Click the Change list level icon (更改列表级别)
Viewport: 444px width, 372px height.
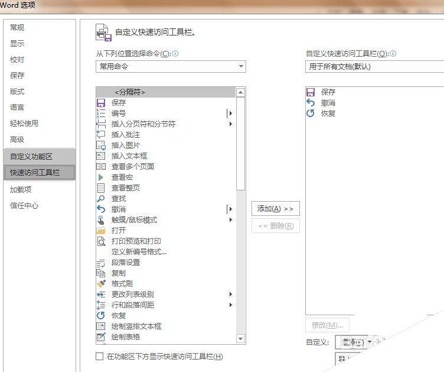click(x=101, y=295)
